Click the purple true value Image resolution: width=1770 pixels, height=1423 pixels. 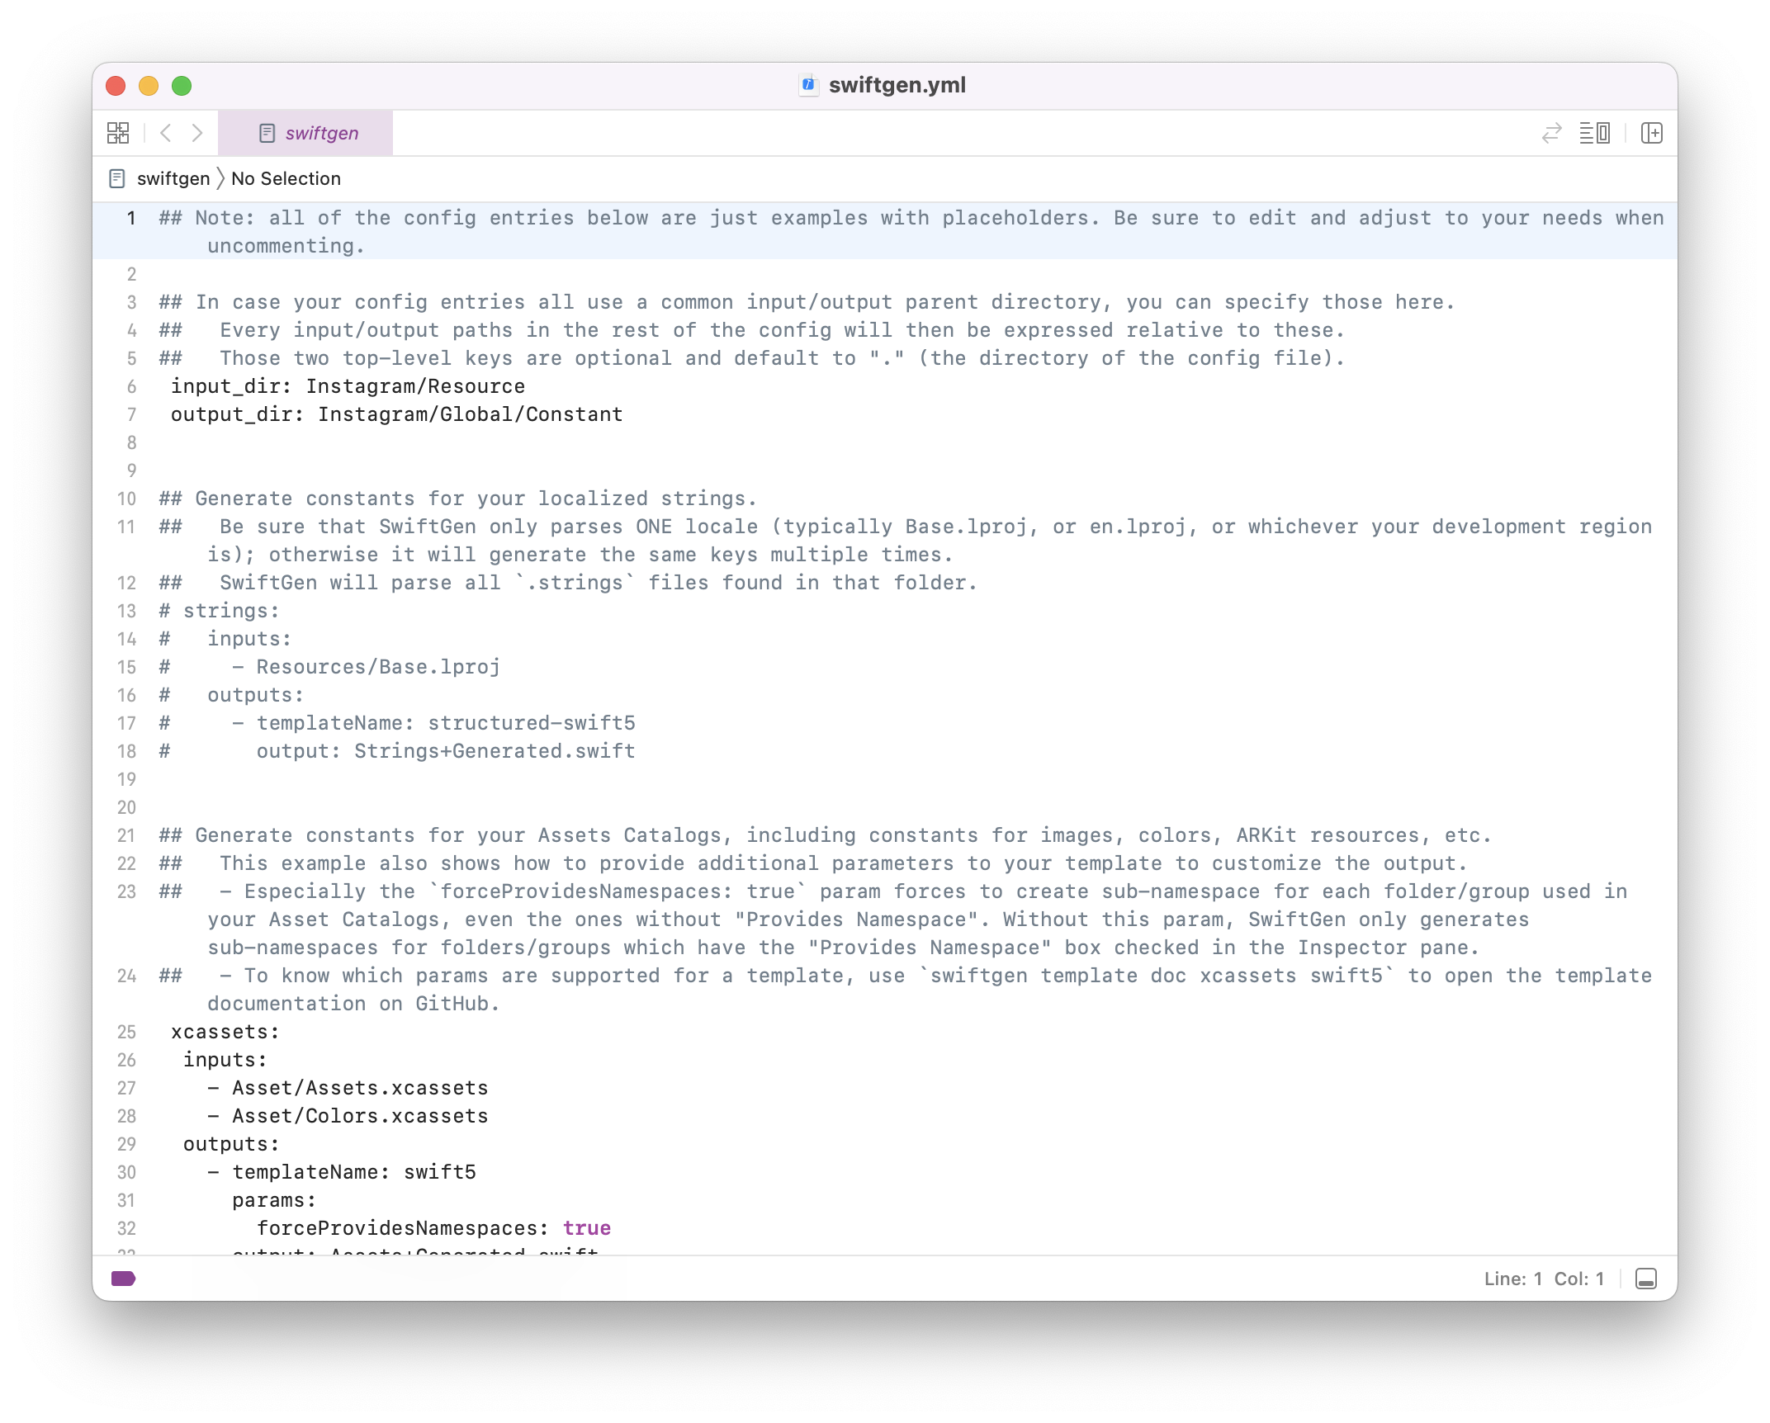pyautogui.click(x=586, y=1228)
